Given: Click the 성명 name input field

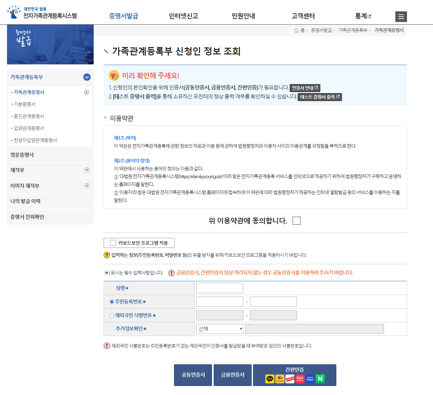Looking at the screenshot, I should point(220,288).
